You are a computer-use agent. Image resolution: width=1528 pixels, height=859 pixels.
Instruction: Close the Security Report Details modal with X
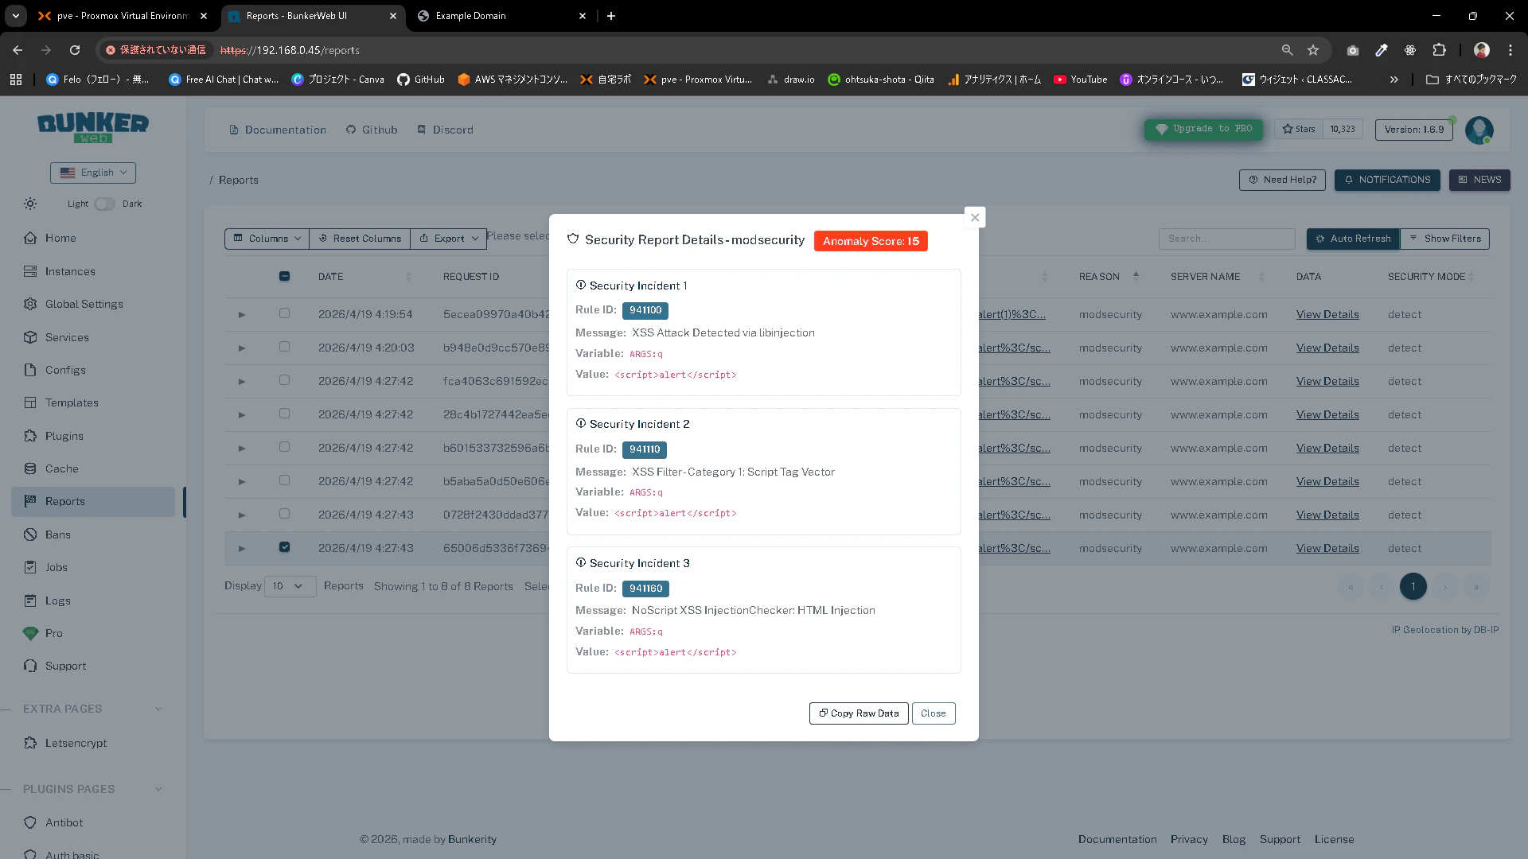[975, 217]
